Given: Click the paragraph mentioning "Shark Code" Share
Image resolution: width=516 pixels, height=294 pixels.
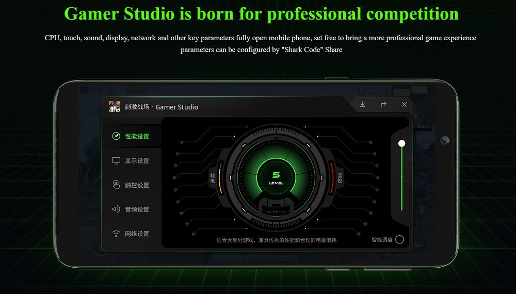Looking at the screenshot, I should [261, 44].
